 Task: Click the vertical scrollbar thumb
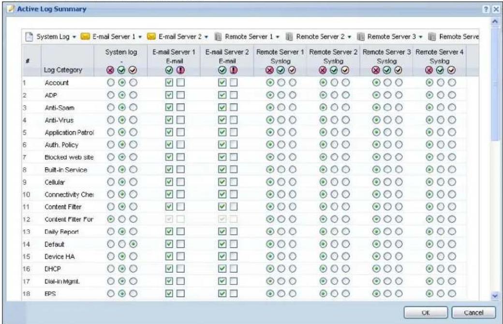pyautogui.click(x=495, y=83)
